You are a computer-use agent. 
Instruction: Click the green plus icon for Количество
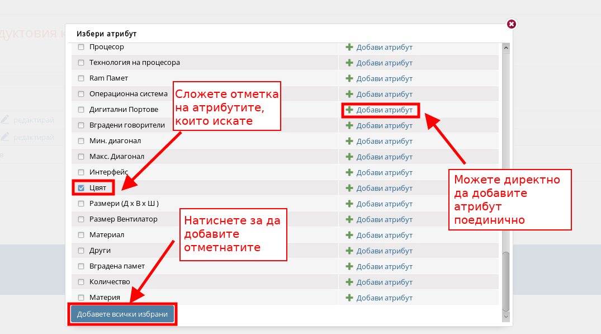[x=349, y=282]
